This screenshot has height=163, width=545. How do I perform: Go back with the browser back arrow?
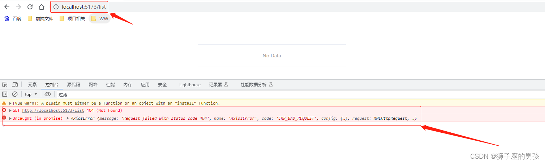[7, 7]
